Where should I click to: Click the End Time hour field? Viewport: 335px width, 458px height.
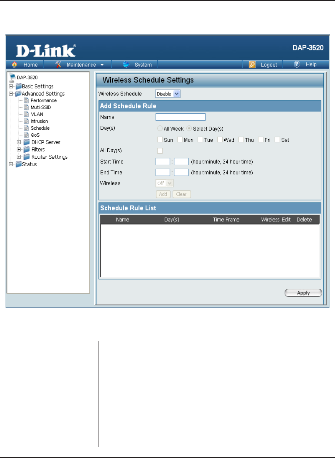tap(163, 172)
